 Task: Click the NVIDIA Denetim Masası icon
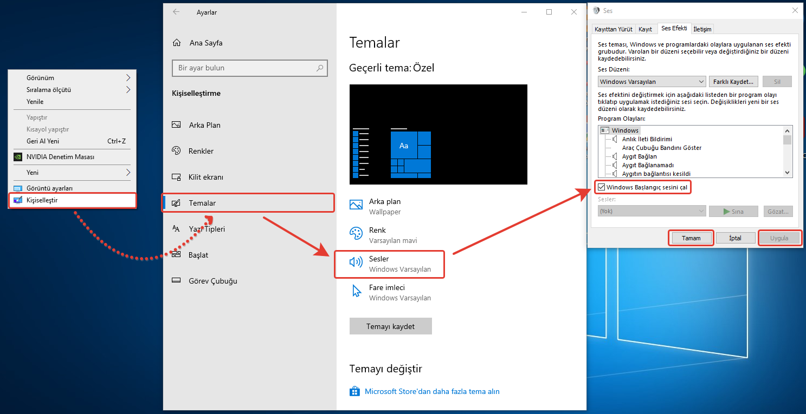[x=17, y=157]
